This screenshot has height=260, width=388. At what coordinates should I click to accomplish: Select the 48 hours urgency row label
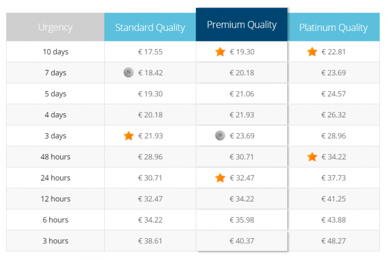55,157
